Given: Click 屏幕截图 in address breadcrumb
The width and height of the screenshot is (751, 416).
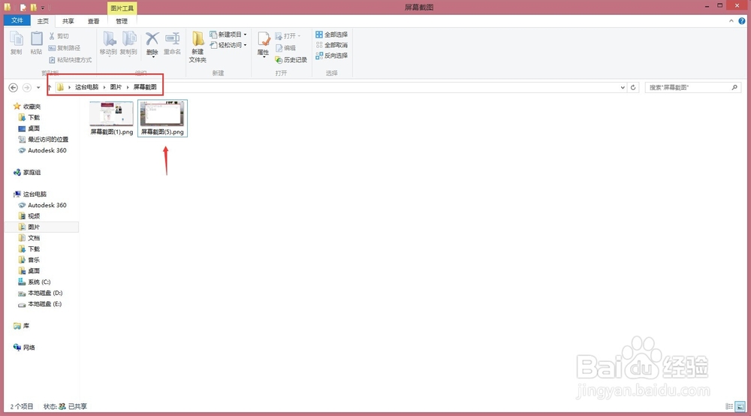Looking at the screenshot, I should point(145,87).
